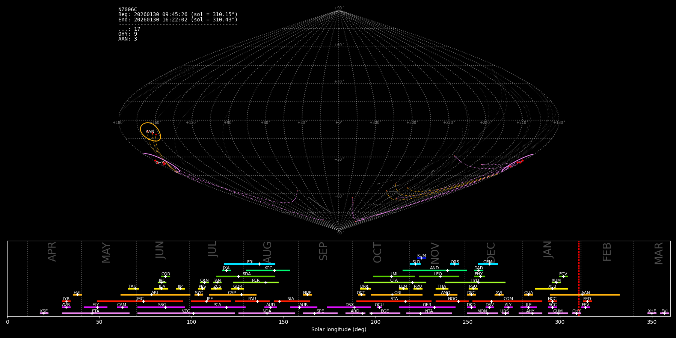Click the PER shower label in the timeline

(x=256, y=281)
